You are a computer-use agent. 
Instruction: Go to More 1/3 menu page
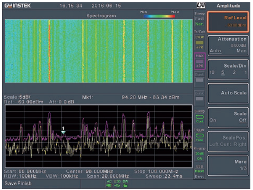228,165
